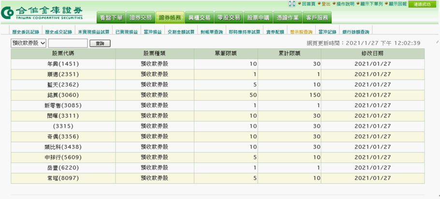Open 銀行餘額查詢 submenu link

355,32
